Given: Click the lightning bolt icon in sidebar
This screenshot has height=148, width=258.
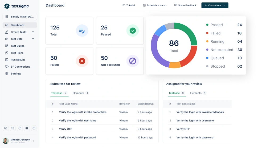Looking at the screenshot, I should tap(20, 128).
